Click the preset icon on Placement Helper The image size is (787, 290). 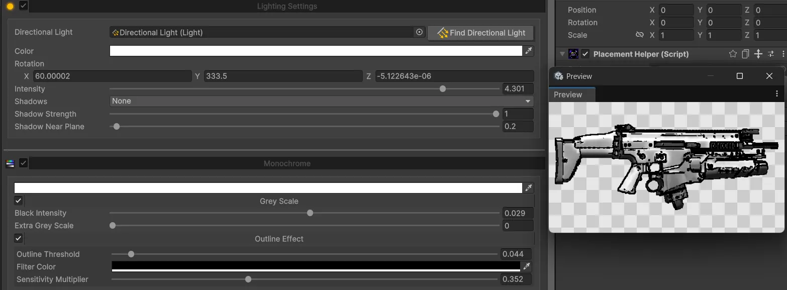click(x=771, y=54)
